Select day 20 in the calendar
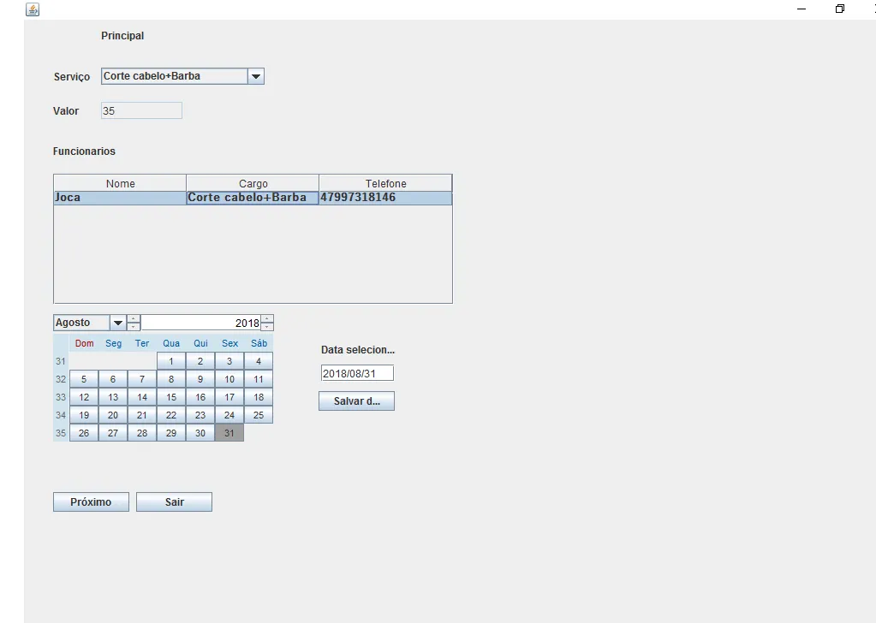Image resolution: width=876 pixels, height=623 pixels. point(113,415)
